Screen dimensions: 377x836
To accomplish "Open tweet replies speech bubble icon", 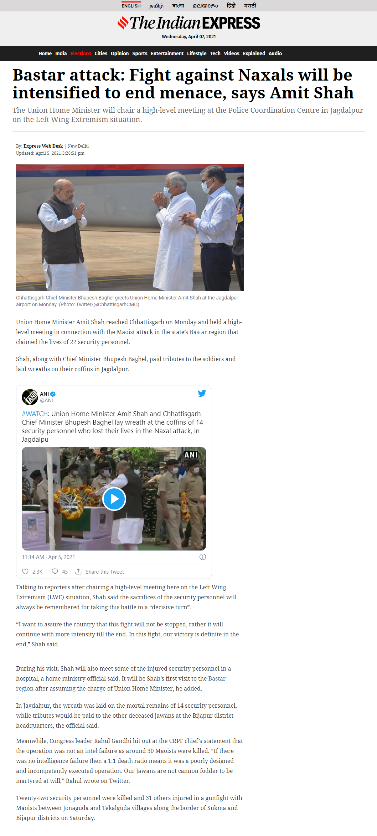I will 55,571.
